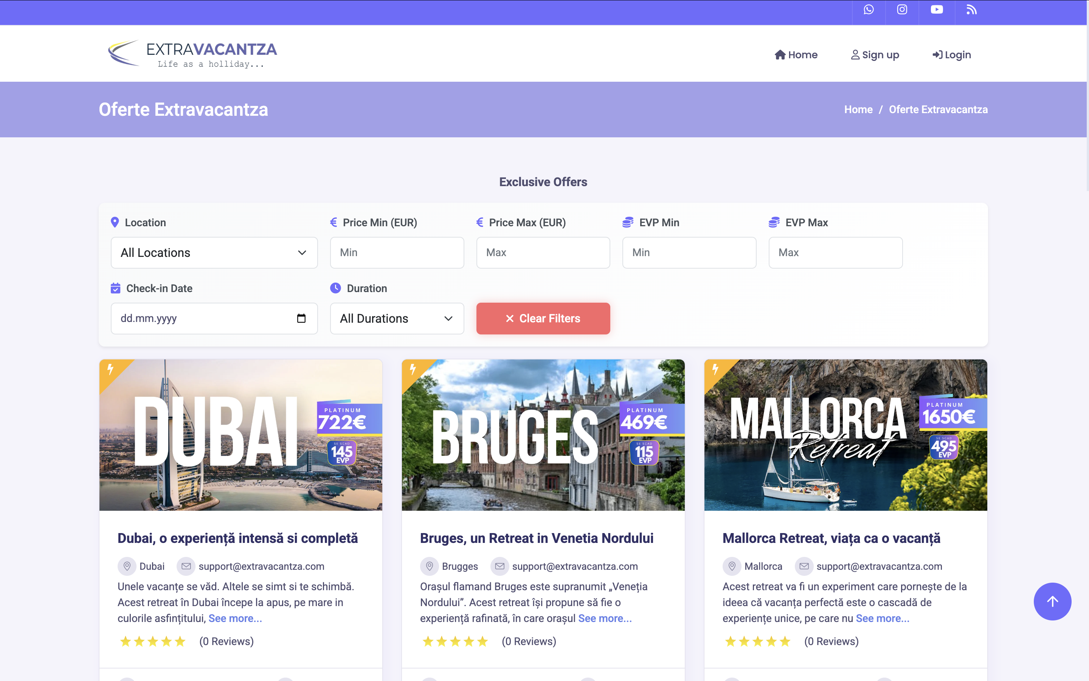
Task: Click the Extravacantza logo
Action: click(192, 54)
